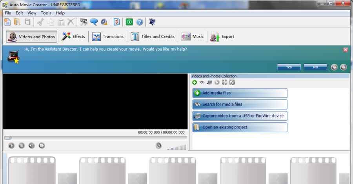Click the film strip scissors split icon
This screenshot has height=184, width=353.
click(84, 22)
